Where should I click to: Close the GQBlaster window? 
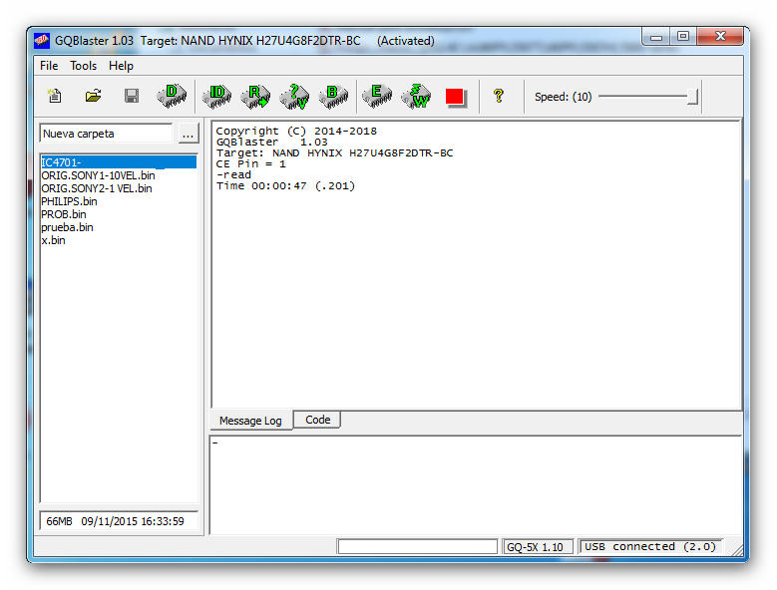coord(720,36)
